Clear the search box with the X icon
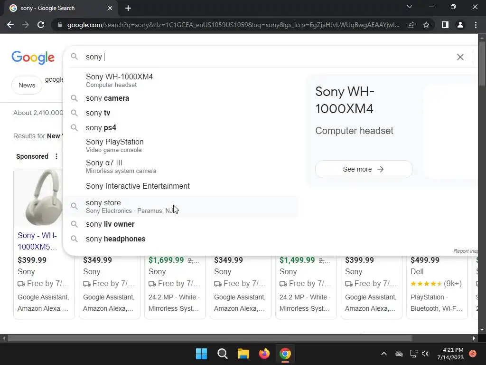 tap(460, 57)
